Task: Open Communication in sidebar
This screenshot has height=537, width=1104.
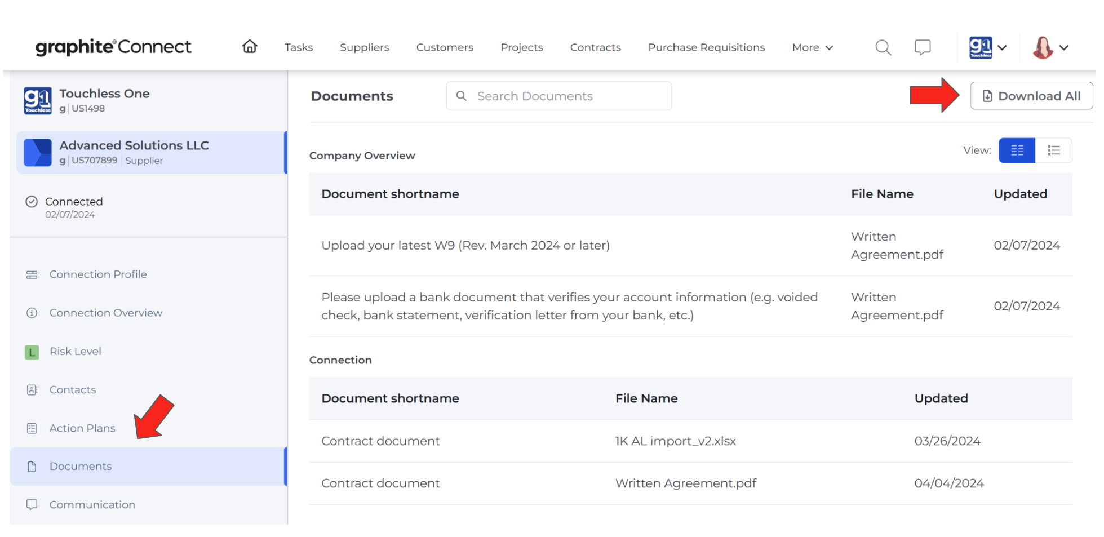Action: coord(92,504)
